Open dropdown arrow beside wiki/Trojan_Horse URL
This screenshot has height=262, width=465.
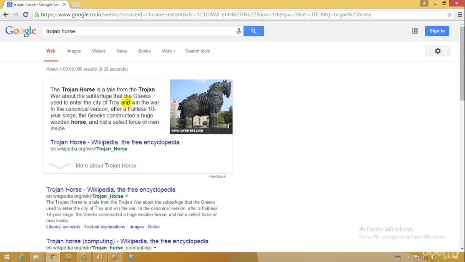pos(126,196)
